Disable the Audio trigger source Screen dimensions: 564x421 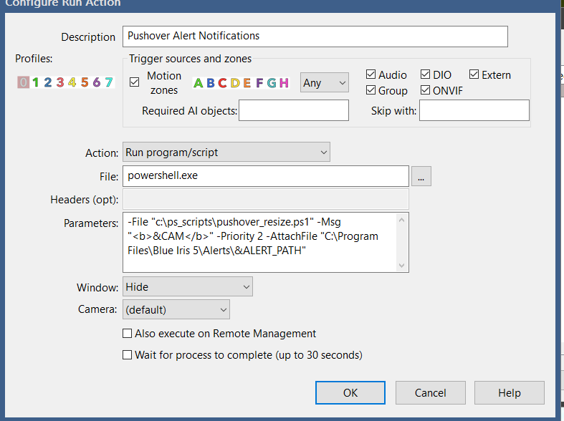[x=371, y=74]
